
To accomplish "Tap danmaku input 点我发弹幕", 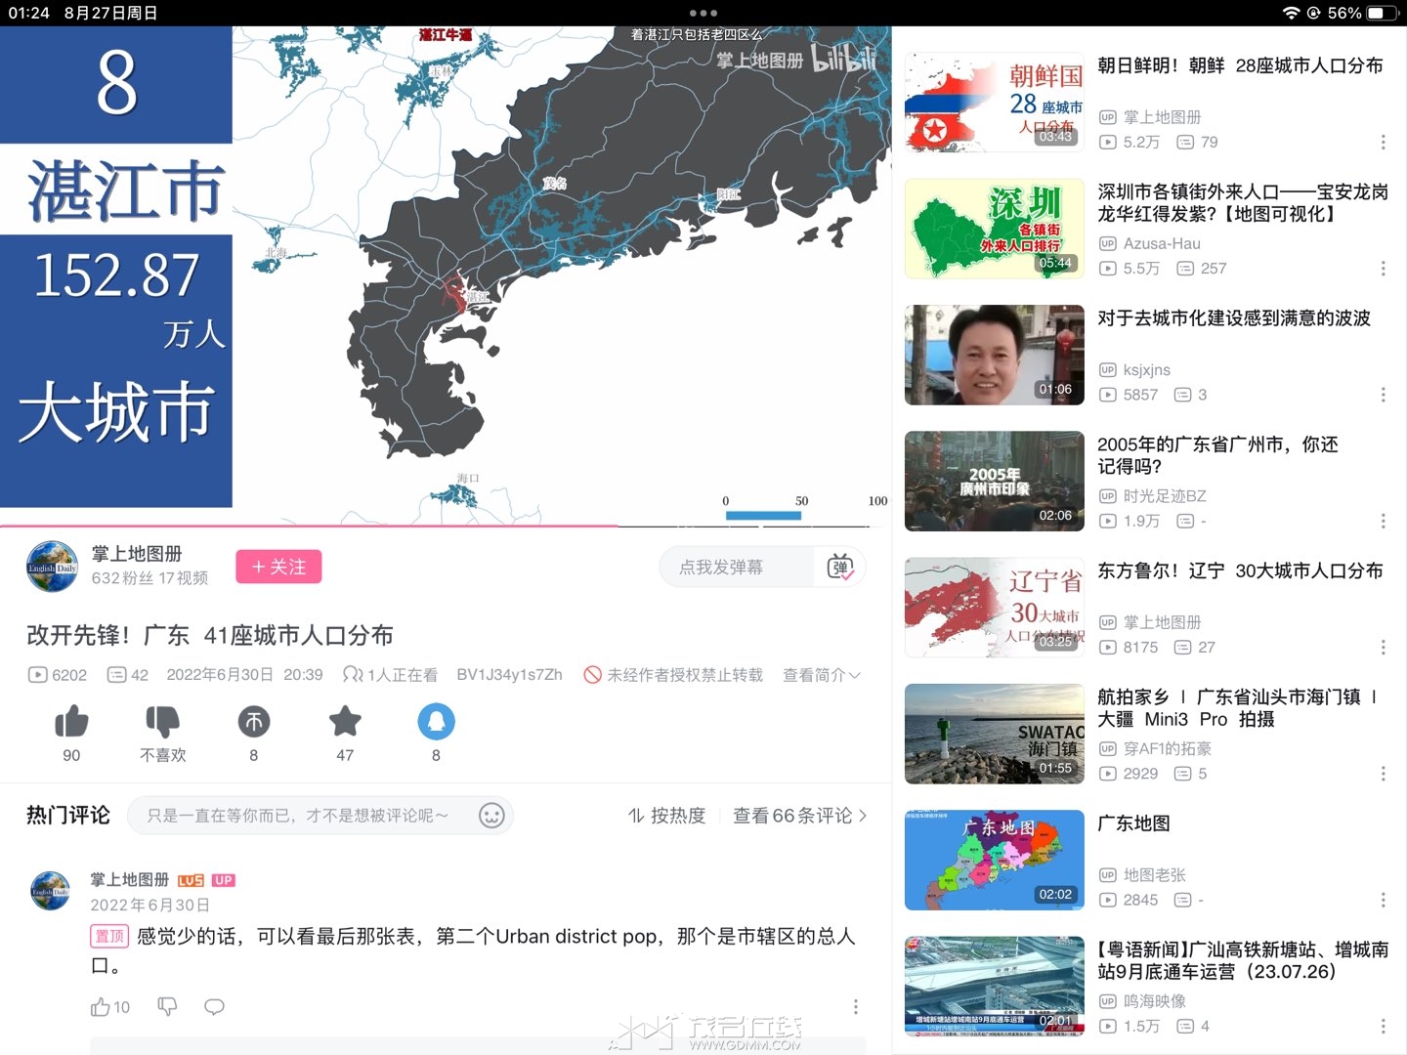I will click(737, 567).
